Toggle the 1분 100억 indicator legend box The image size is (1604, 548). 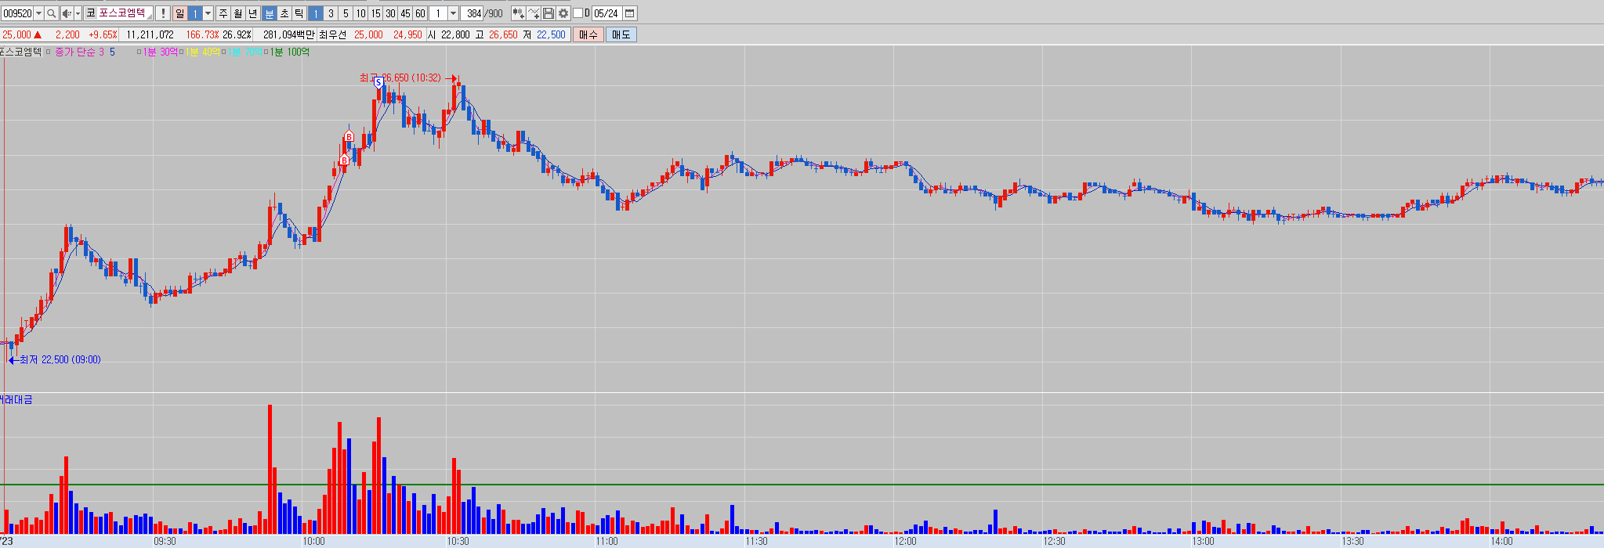(266, 52)
